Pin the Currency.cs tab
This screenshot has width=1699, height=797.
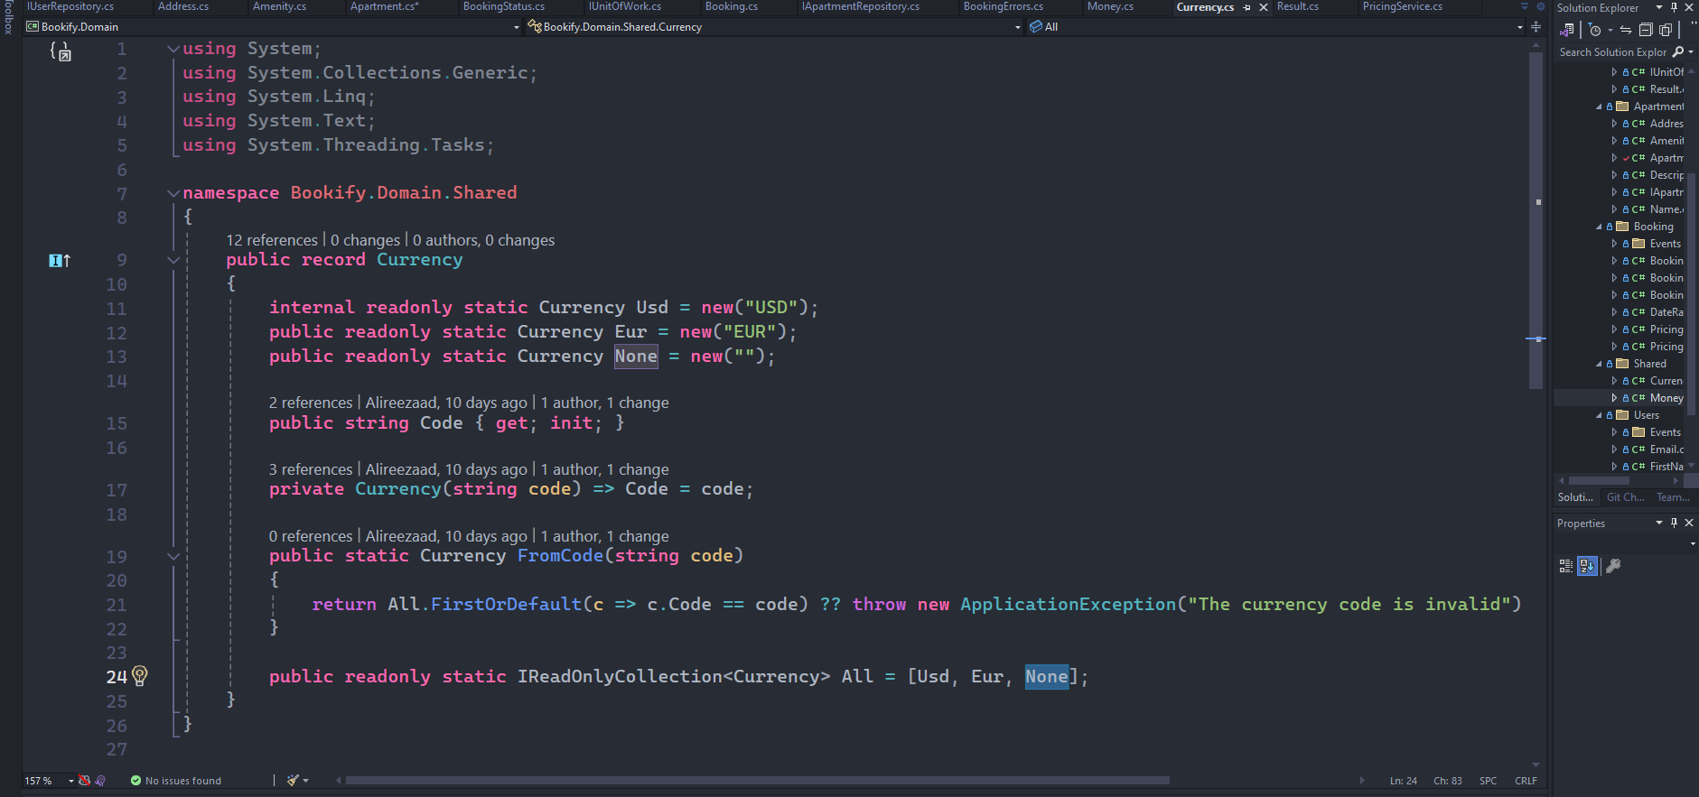1247,7
